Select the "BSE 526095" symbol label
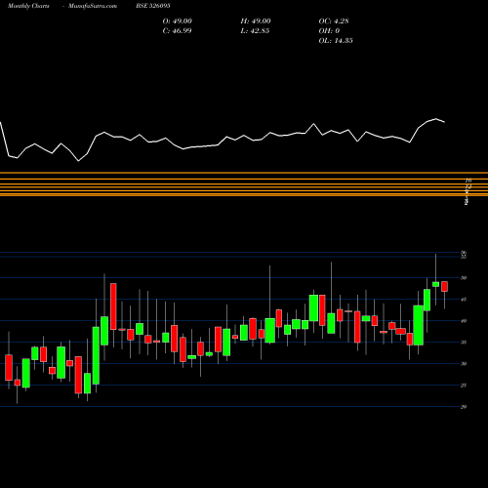 point(153,6)
